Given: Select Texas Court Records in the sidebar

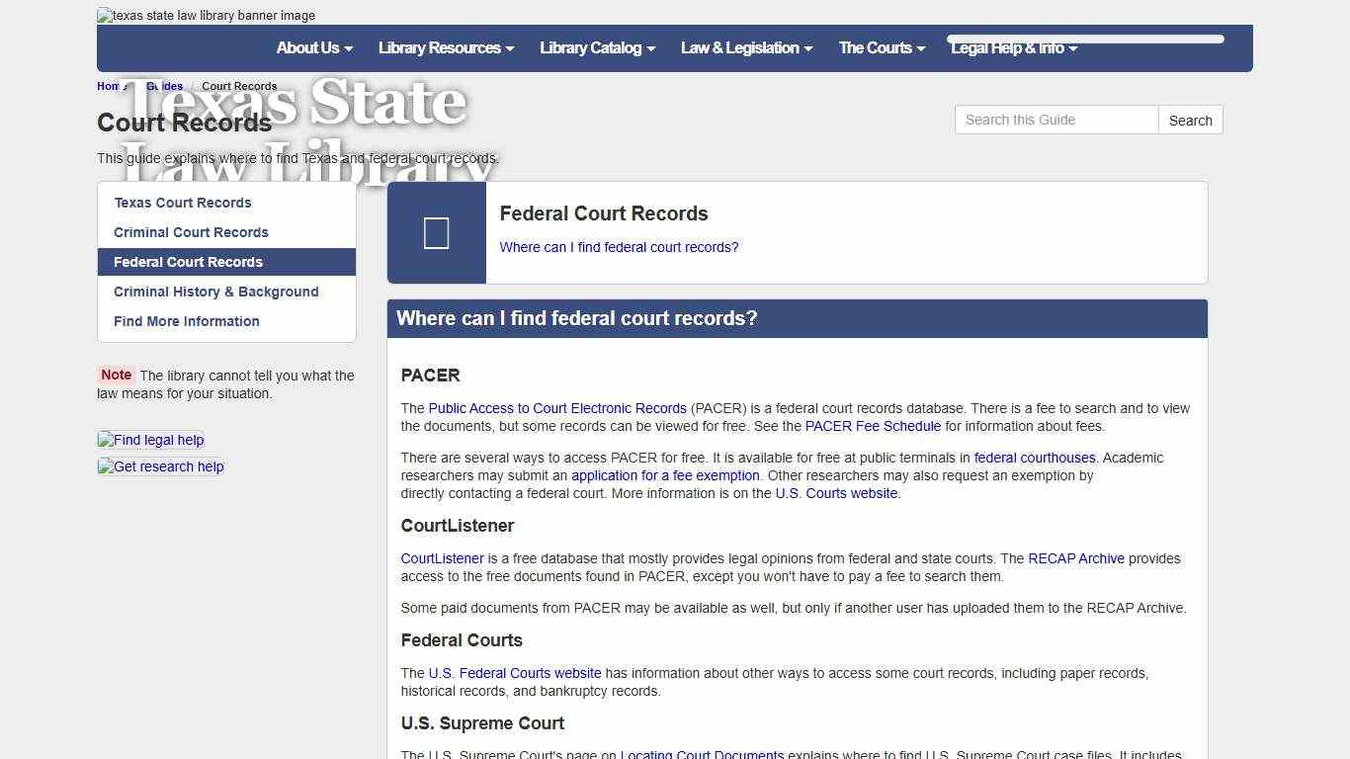Looking at the screenshot, I should pos(182,203).
